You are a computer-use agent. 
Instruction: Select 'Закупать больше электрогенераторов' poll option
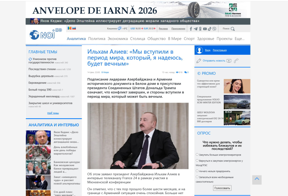click(x=197, y=154)
